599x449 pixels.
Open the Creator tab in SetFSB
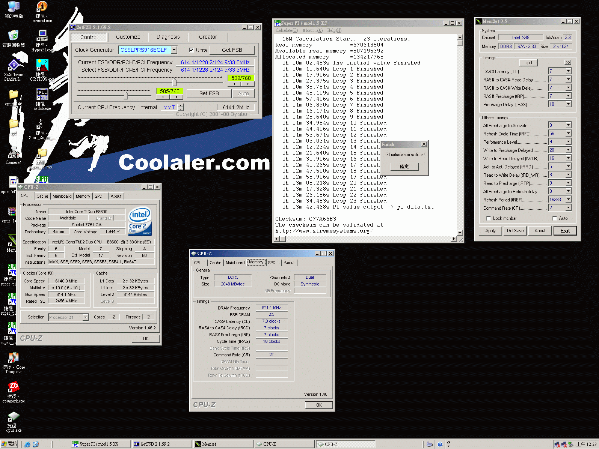pos(208,37)
